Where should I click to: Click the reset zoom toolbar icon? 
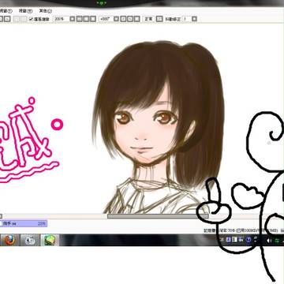[93, 19]
